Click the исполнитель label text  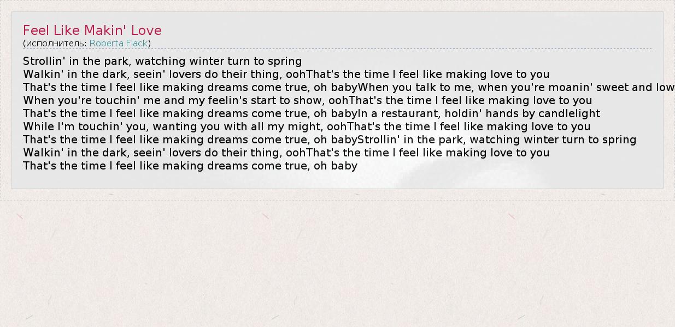click(55, 43)
